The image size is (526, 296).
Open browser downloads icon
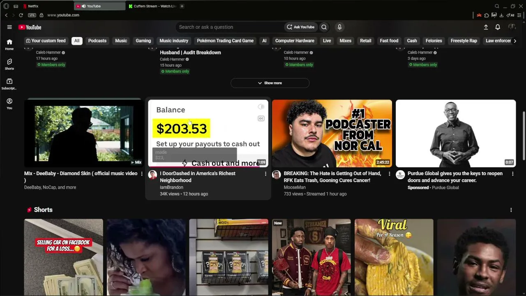coord(501,15)
